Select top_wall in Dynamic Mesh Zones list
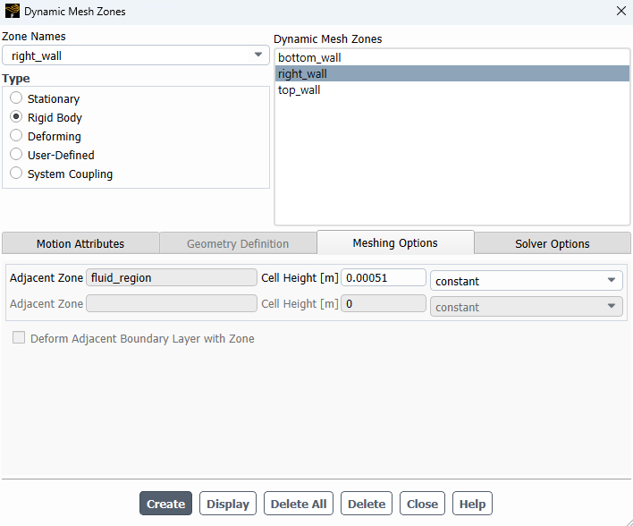This screenshot has height=526, width=633. pyautogui.click(x=300, y=90)
